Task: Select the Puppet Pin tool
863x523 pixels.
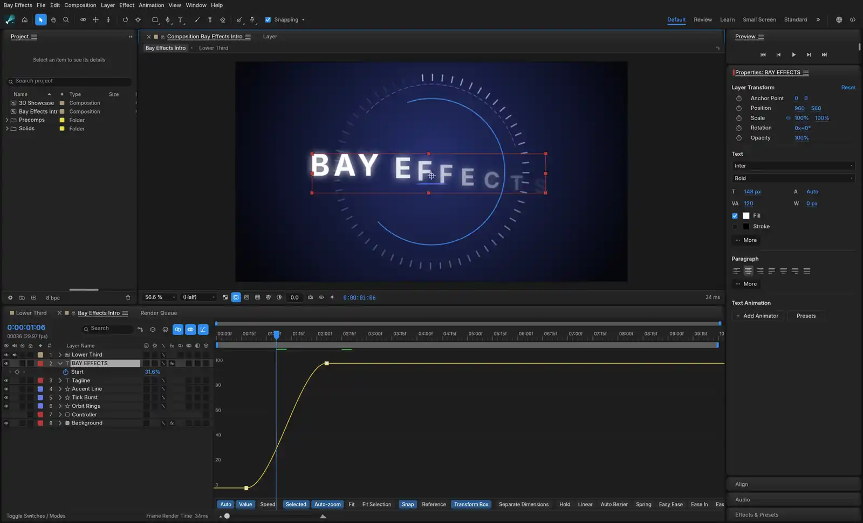Action: (252, 20)
